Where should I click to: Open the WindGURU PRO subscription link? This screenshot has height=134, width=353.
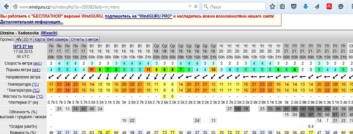[x=138, y=16]
